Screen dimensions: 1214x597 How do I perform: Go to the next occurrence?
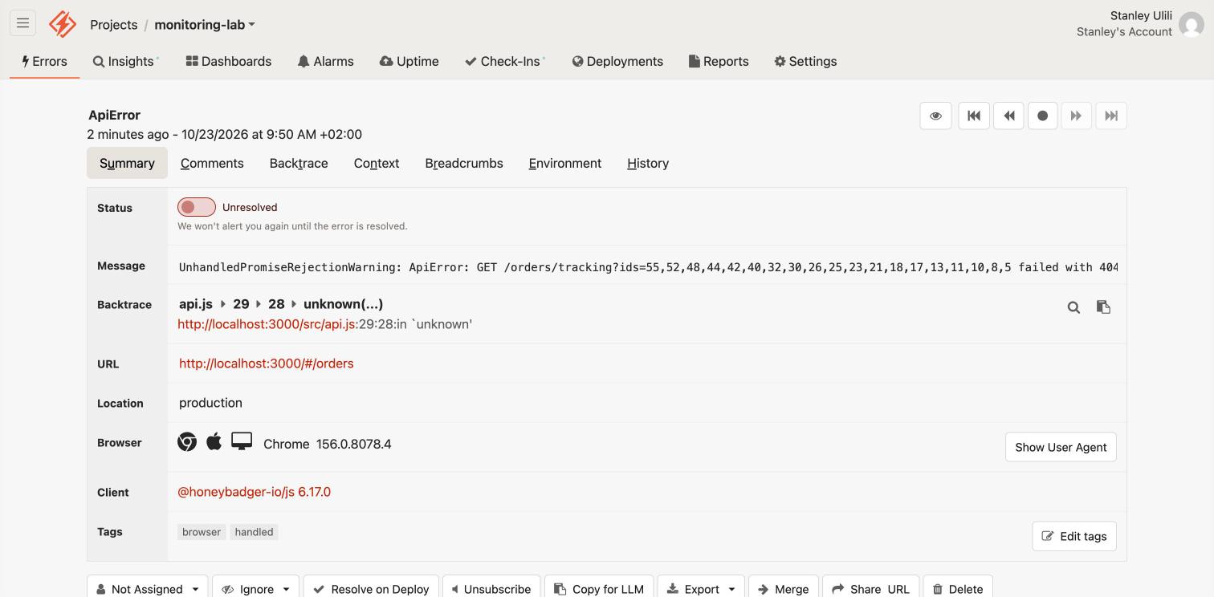click(x=1076, y=116)
